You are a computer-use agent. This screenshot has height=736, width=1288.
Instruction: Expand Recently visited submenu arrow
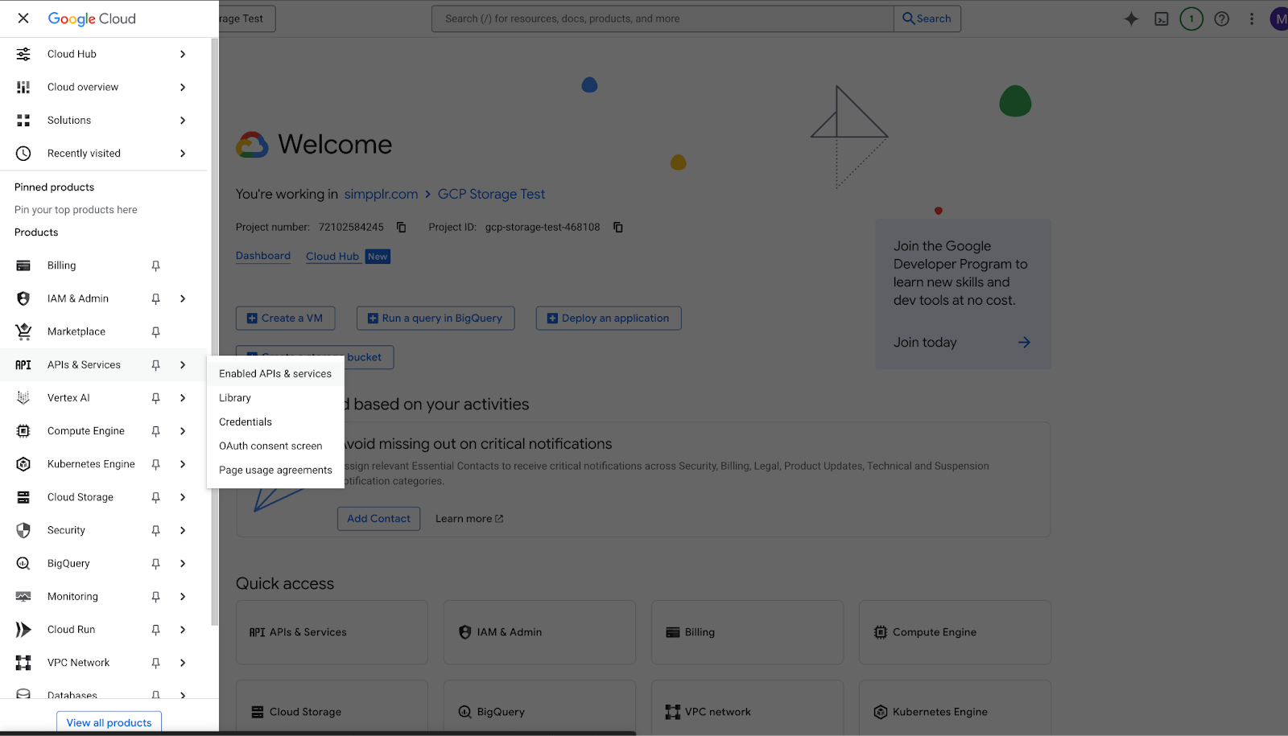click(x=183, y=154)
